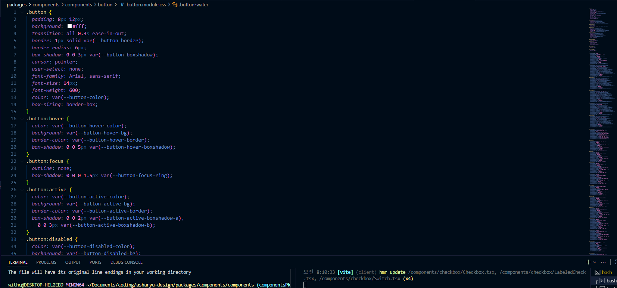Click the 'hmr update' text in terminal
The width and height of the screenshot is (617, 288).
point(392,272)
